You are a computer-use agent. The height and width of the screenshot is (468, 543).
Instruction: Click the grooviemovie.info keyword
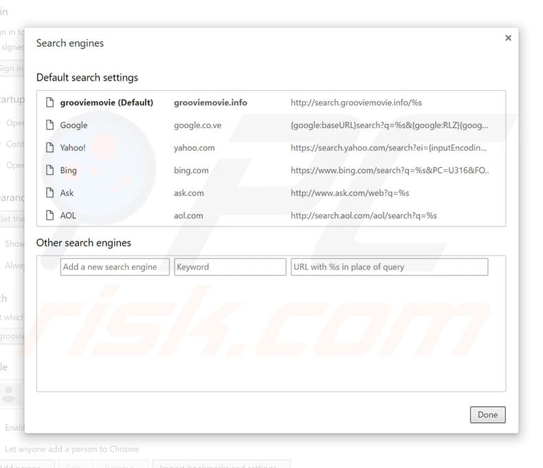click(x=210, y=103)
